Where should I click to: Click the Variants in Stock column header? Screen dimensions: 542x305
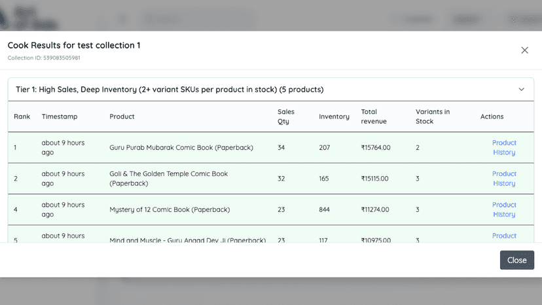coord(433,117)
